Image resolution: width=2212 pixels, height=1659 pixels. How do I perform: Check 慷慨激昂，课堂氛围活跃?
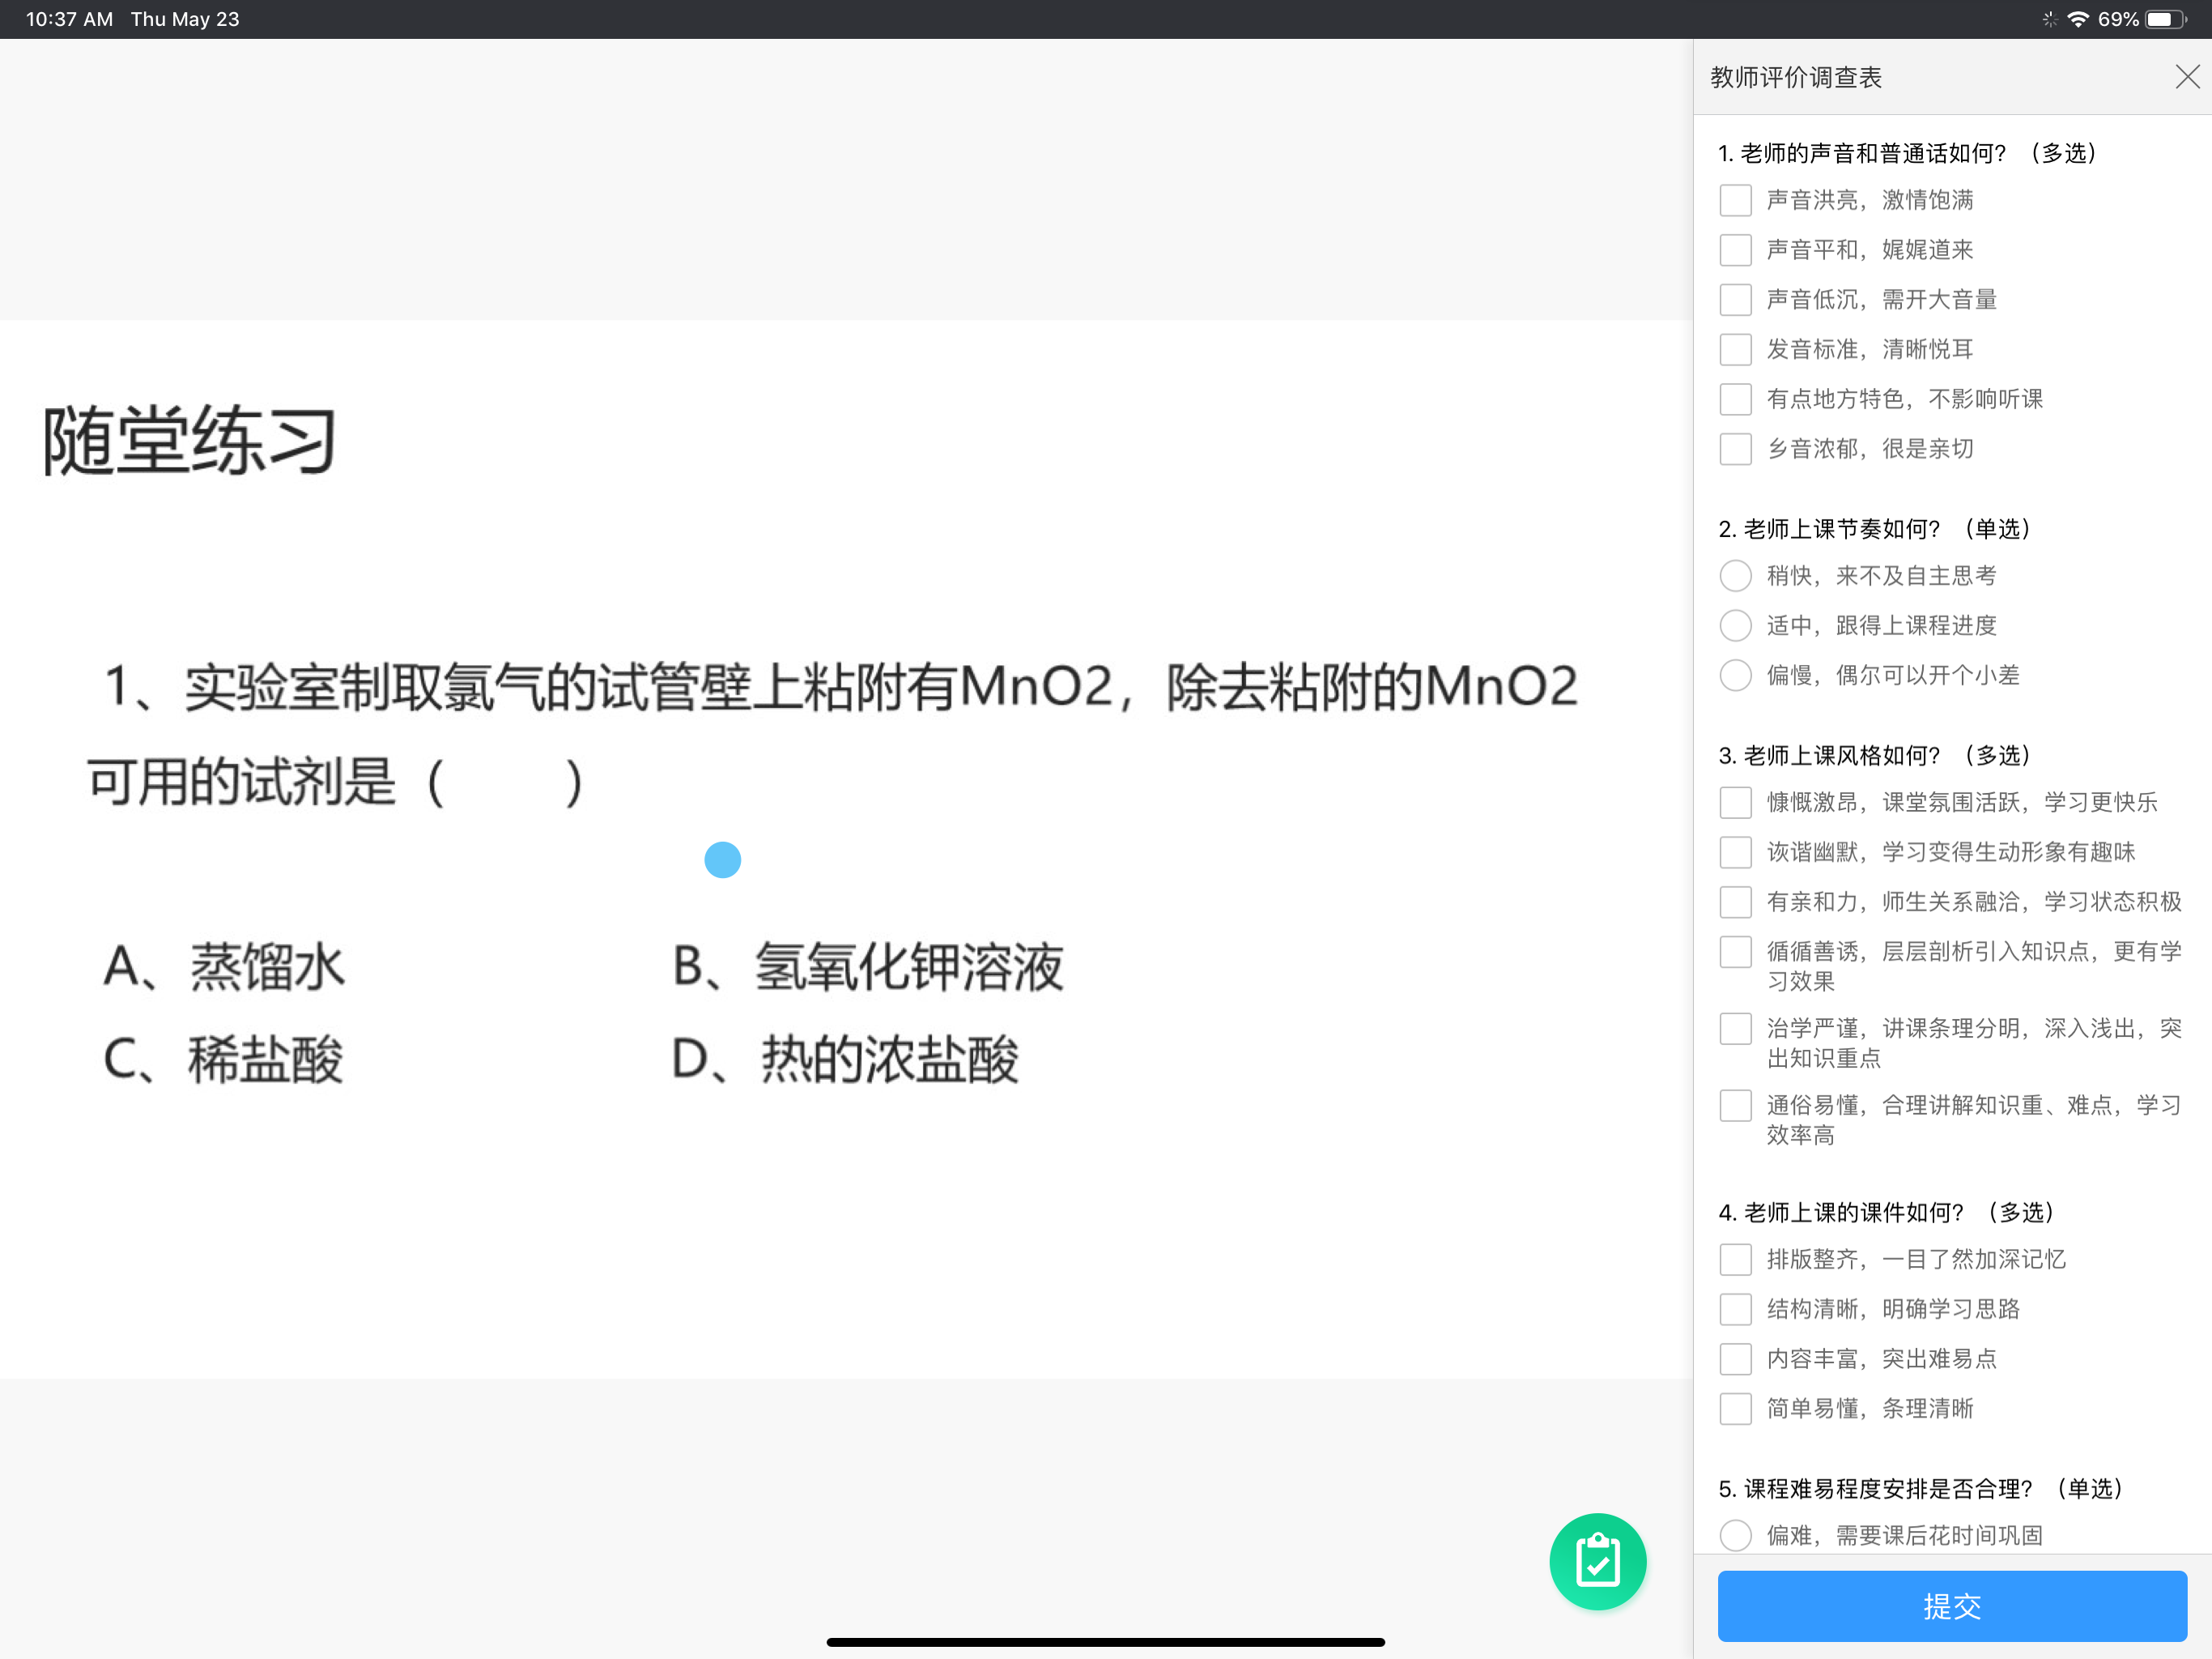tap(1735, 803)
